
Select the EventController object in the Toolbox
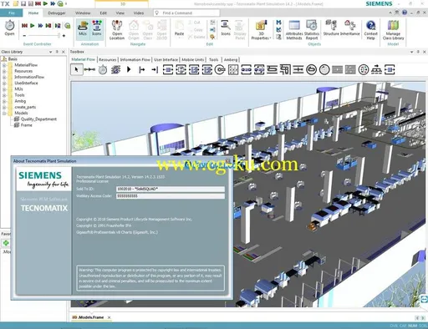click(103, 69)
